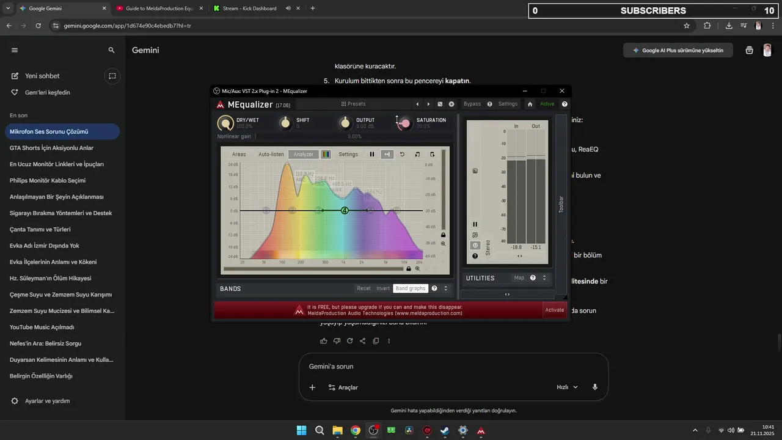Click the plus icon next to presets
The height and width of the screenshot is (440, 782).
click(x=451, y=104)
